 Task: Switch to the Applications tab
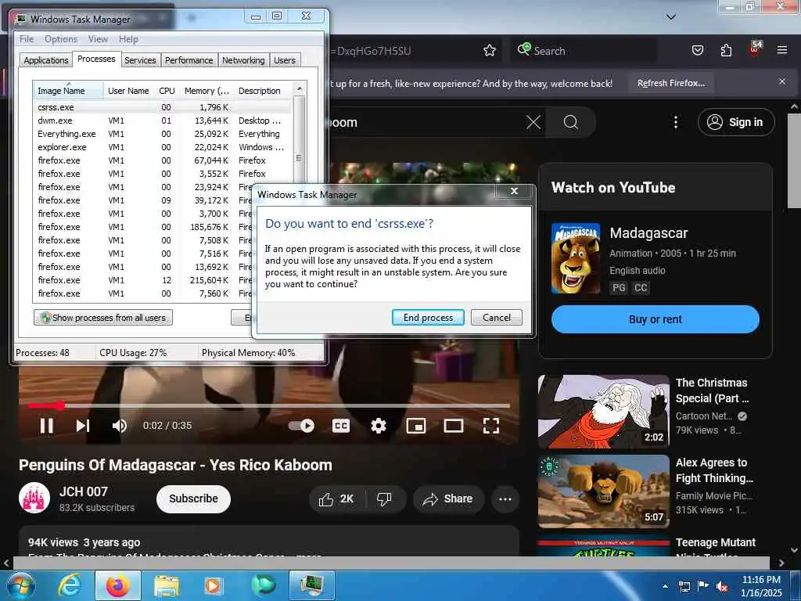(x=46, y=60)
